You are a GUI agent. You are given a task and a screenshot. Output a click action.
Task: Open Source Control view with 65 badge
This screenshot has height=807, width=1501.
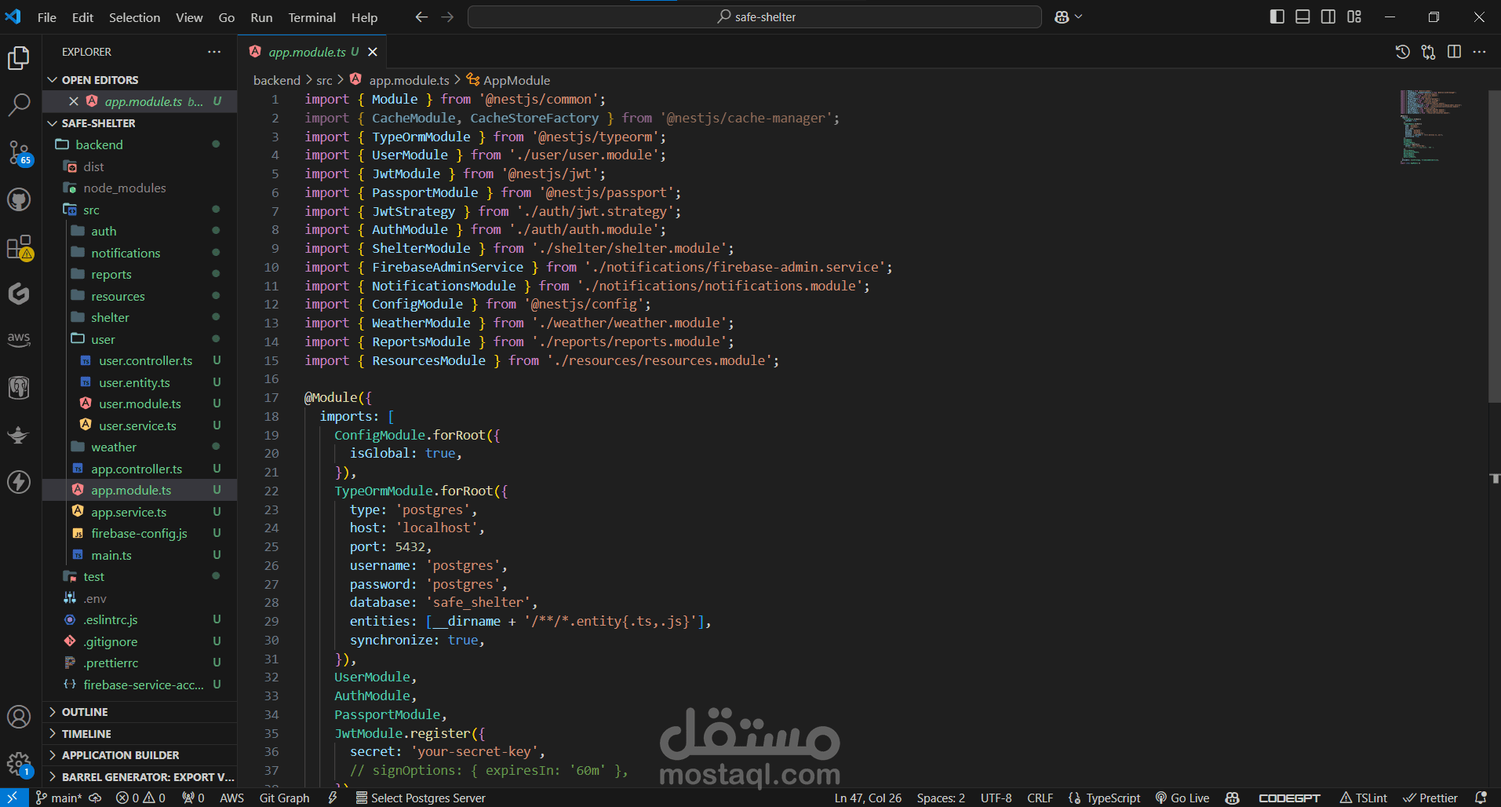[19, 152]
